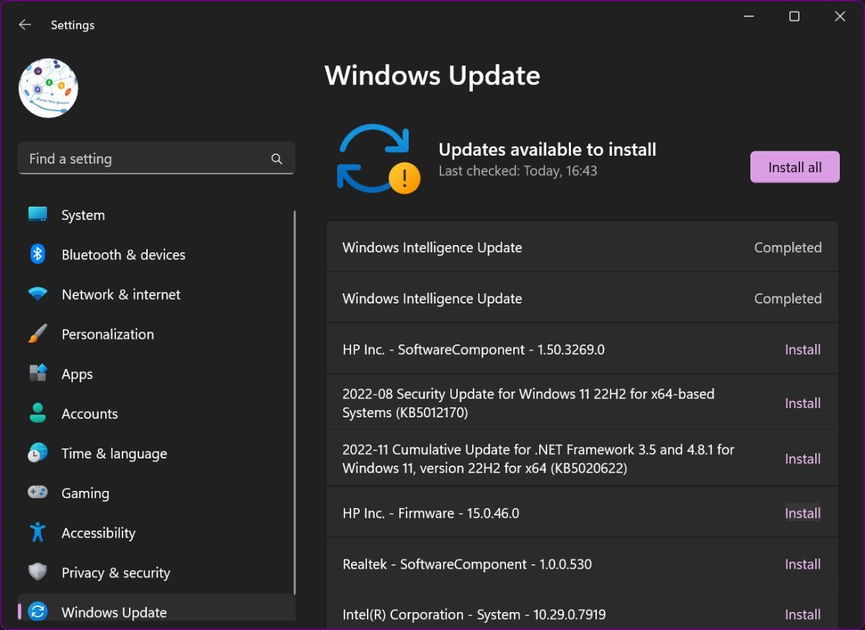The image size is (865, 630).
Task: Select the Privacy & security shield icon
Action: 37,572
